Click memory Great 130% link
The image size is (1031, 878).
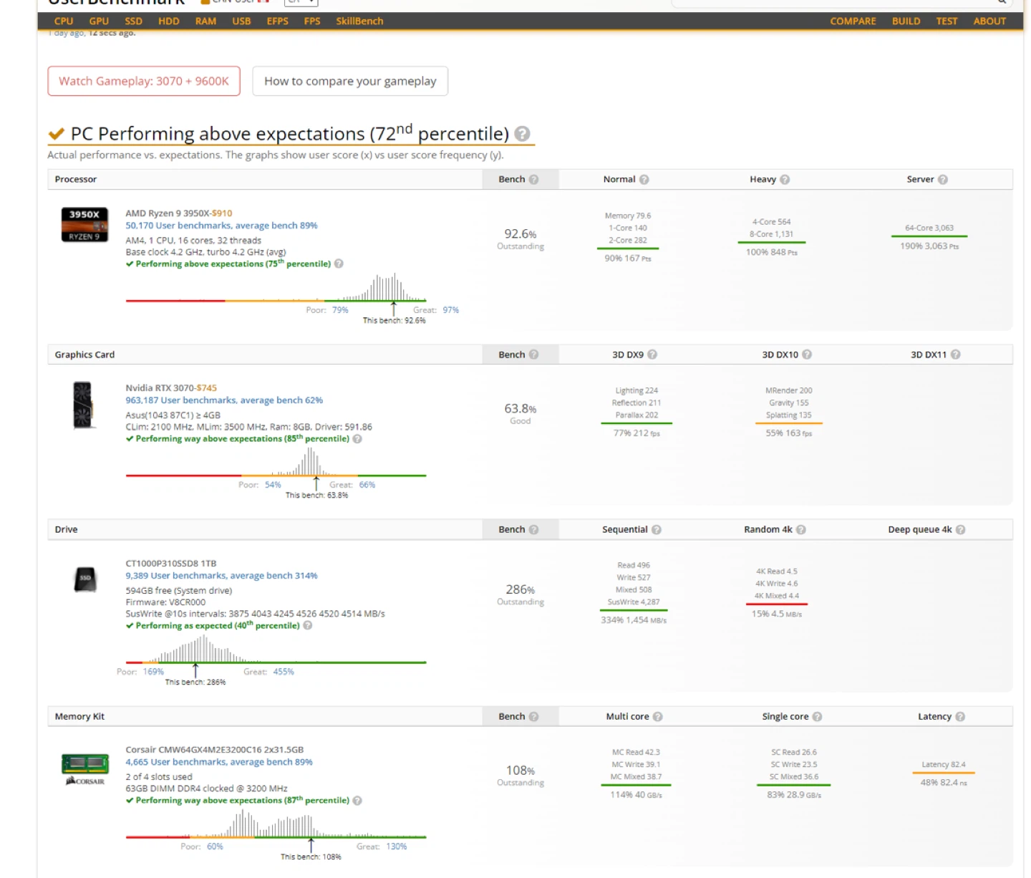pyautogui.click(x=397, y=846)
